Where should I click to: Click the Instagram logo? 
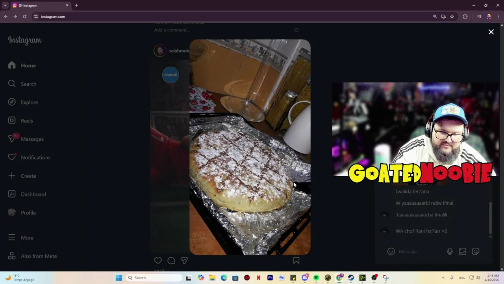pyautogui.click(x=24, y=40)
